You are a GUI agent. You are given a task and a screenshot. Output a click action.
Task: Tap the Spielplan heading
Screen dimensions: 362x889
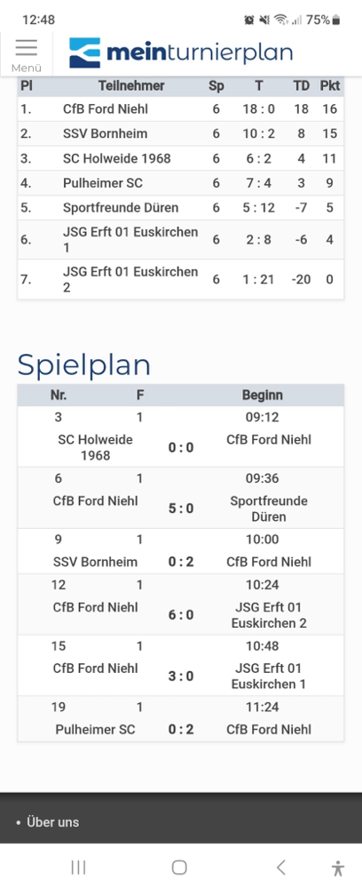pos(84,365)
